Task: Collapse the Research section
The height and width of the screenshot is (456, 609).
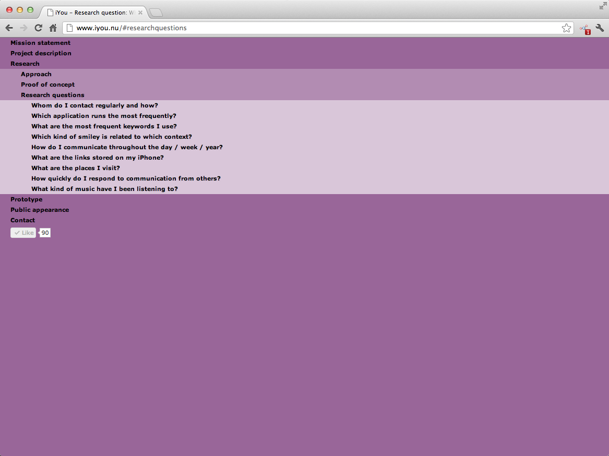Action: click(25, 64)
